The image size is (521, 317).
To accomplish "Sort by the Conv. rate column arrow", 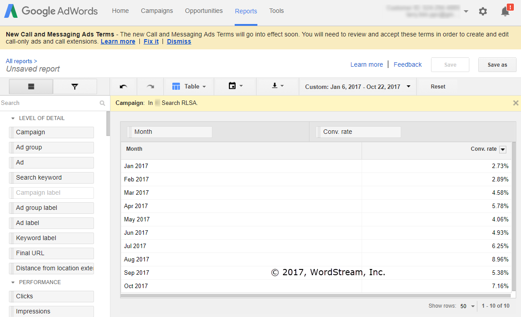I will tap(503, 149).
